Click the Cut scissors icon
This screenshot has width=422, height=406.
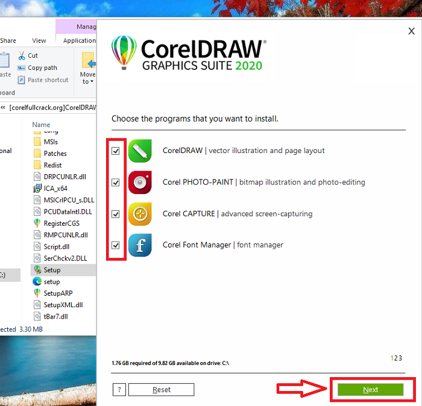[22, 55]
